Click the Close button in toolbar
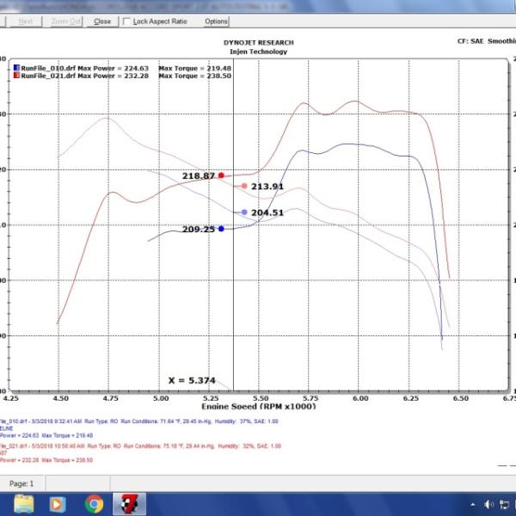 coord(102,21)
